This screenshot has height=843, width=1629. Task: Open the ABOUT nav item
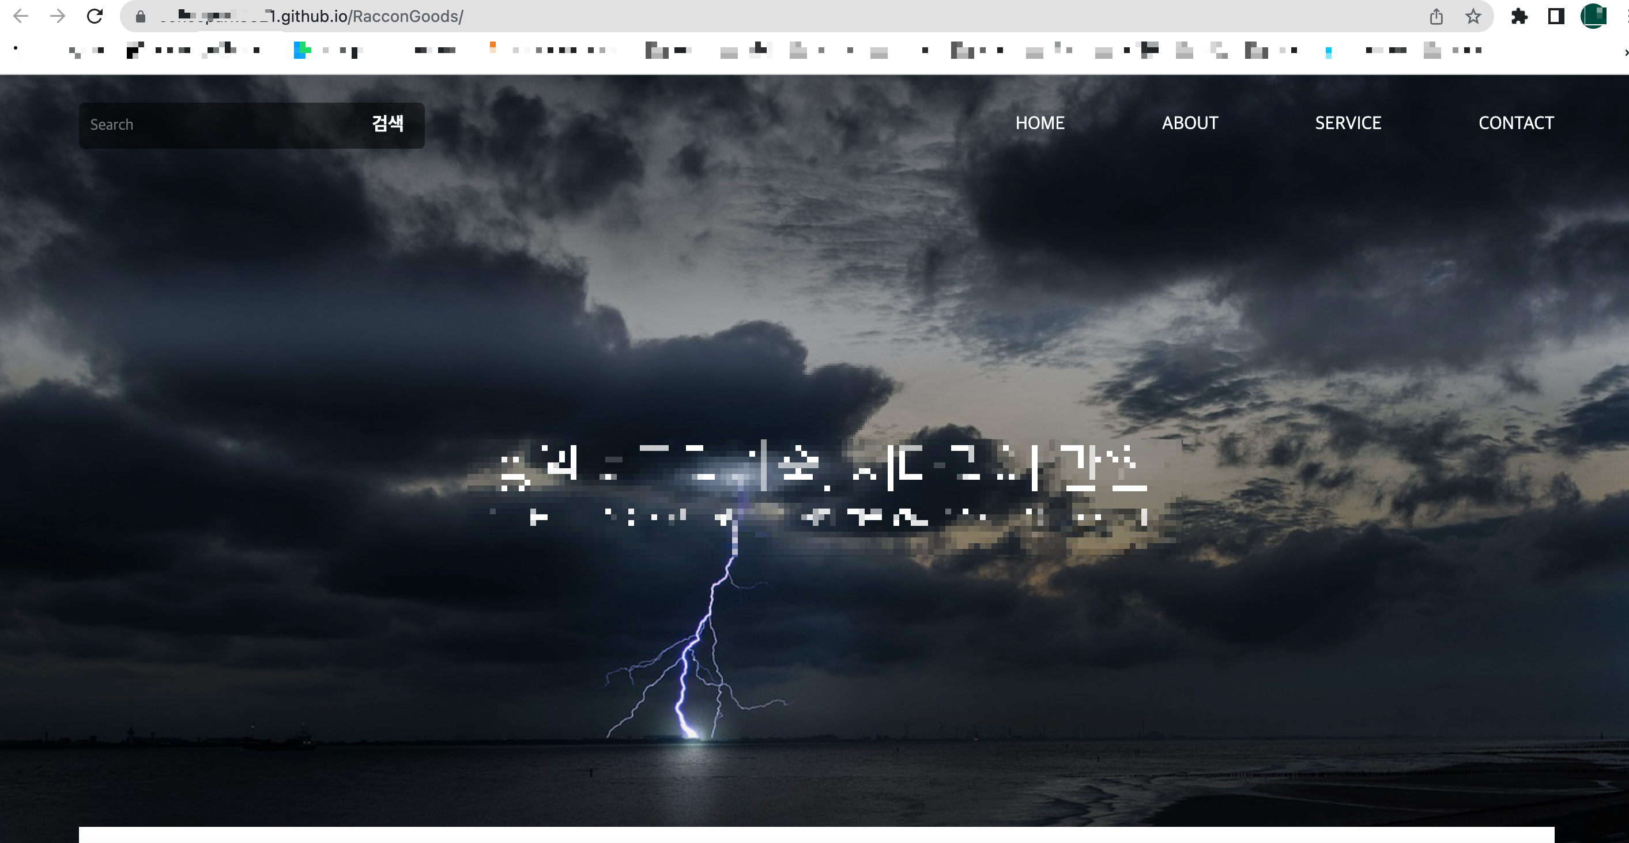point(1190,123)
